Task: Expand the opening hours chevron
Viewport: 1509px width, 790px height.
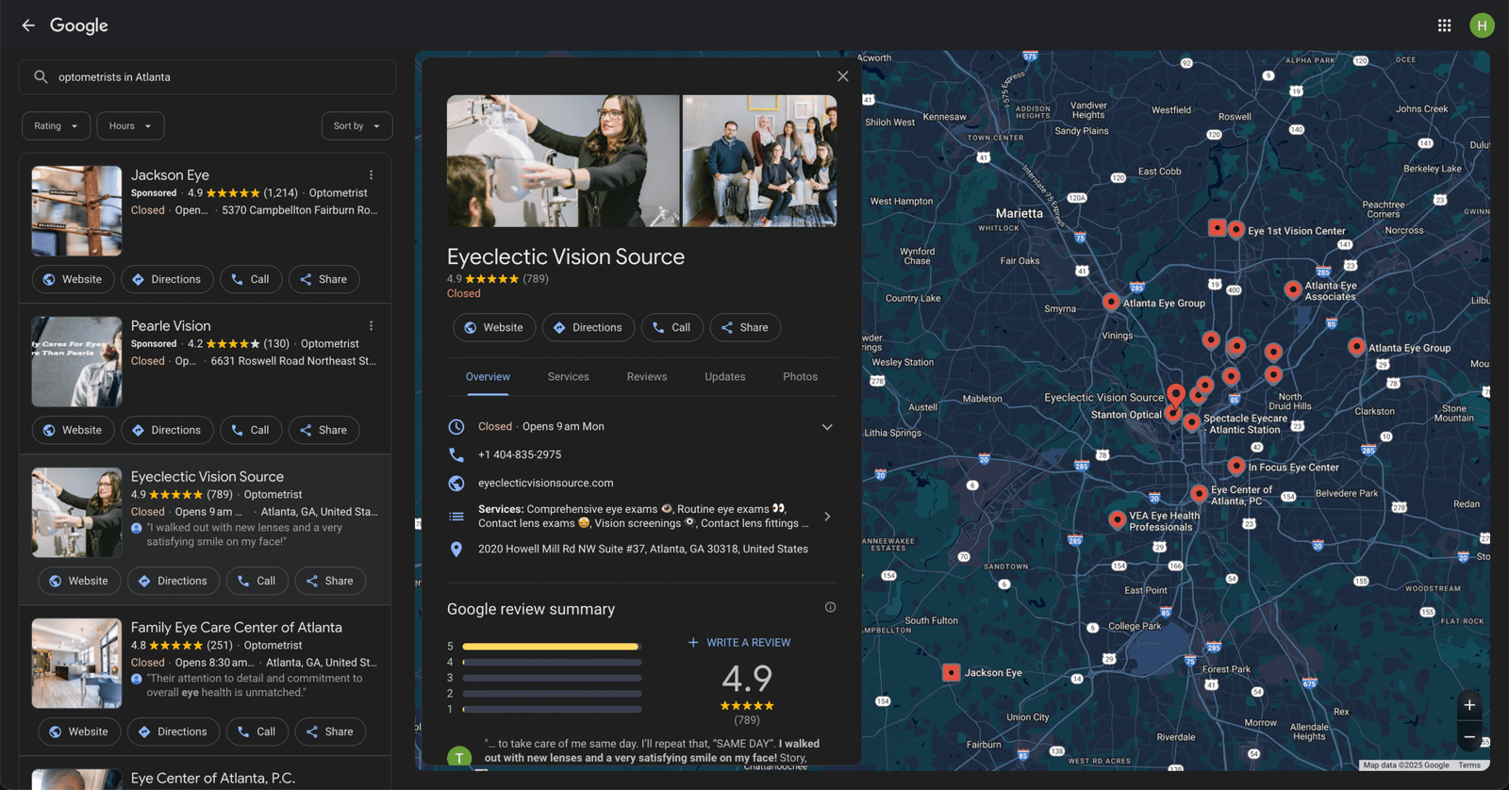Action: point(827,427)
